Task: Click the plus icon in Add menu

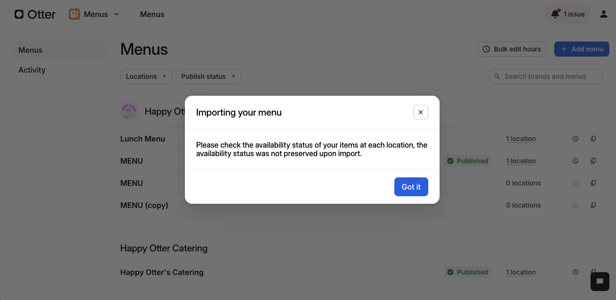Action: pos(564,49)
